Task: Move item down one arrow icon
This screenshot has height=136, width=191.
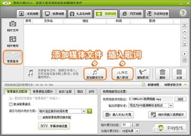Action: click(x=184, y=38)
